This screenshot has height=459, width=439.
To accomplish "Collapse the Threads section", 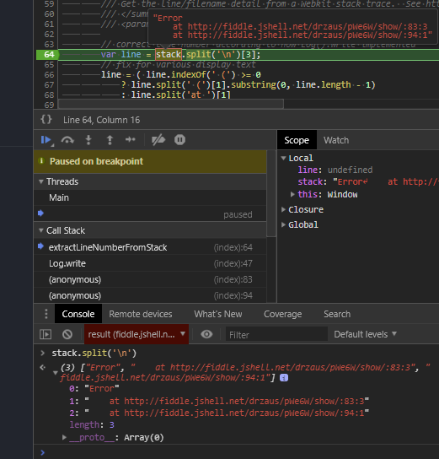I will (x=41, y=181).
